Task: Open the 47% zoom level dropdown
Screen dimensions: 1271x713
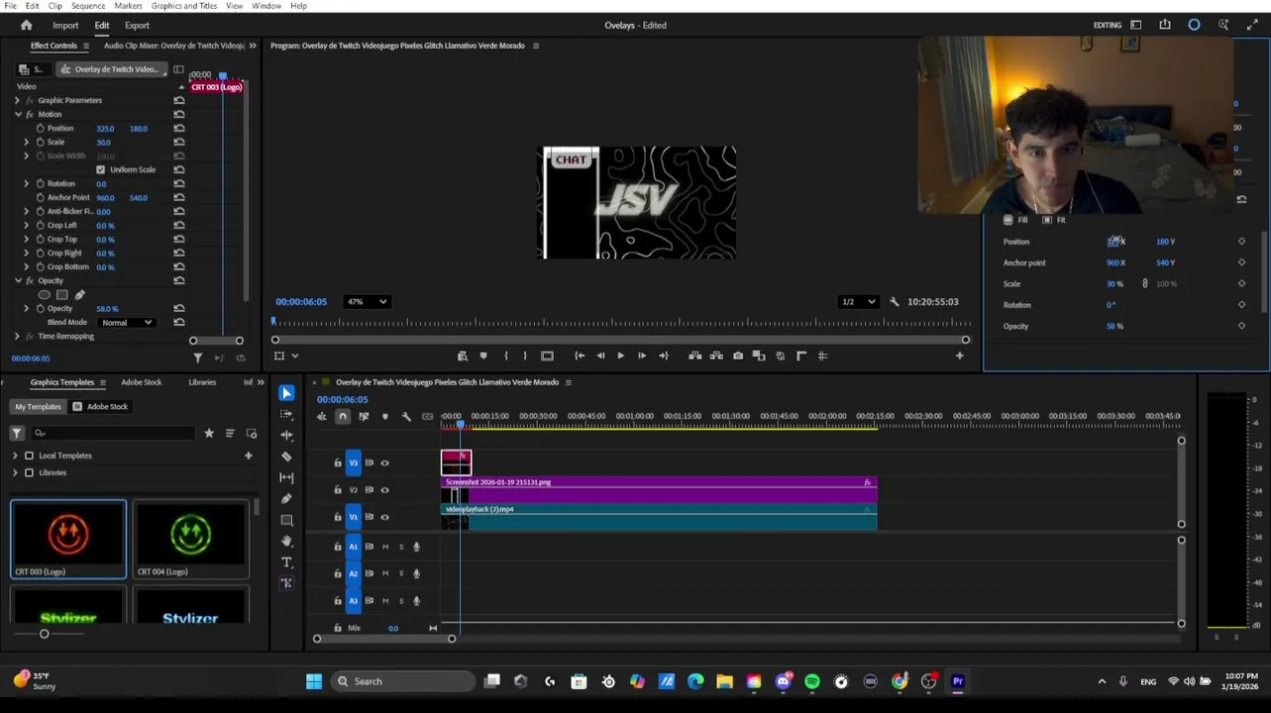Action: pos(368,301)
